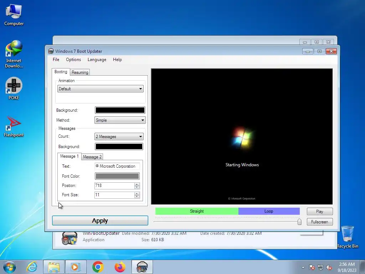
Task: Select the Message 1 tab
Action: pos(69,156)
